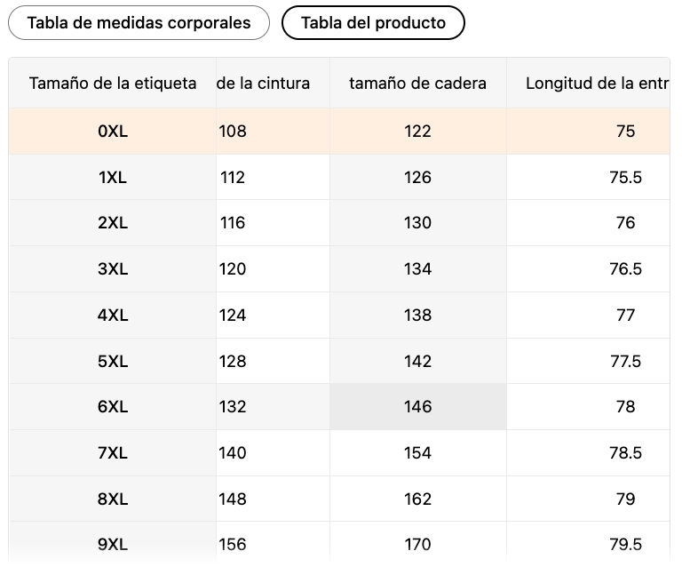Select the 0XL size row
Screen dimensions: 682x583
(339, 131)
